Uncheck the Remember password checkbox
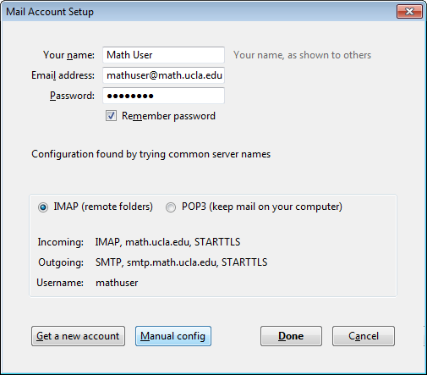427x375 pixels. coord(111,116)
